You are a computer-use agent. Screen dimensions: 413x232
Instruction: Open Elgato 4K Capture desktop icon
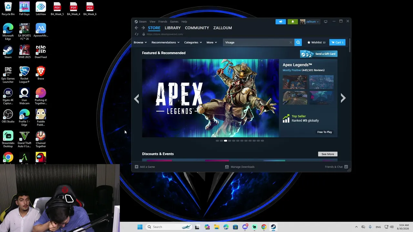coord(8,96)
